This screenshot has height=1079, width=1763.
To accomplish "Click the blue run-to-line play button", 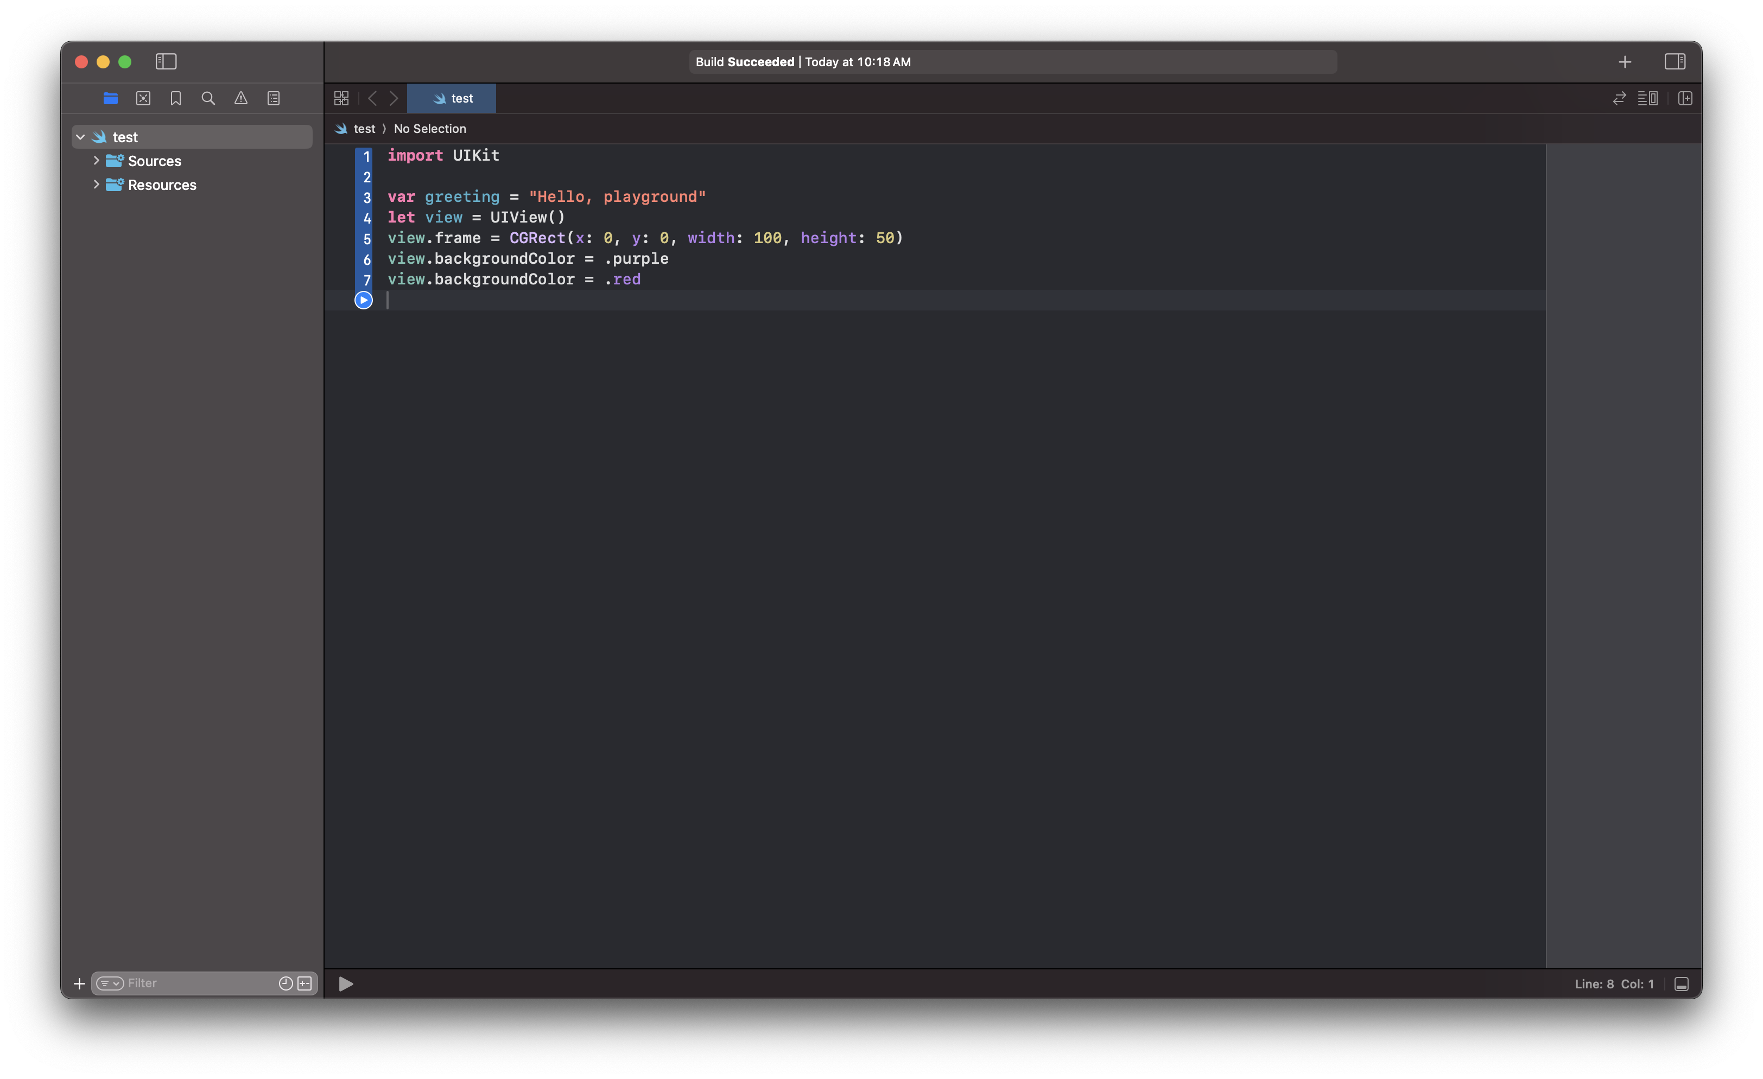I will (364, 300).
